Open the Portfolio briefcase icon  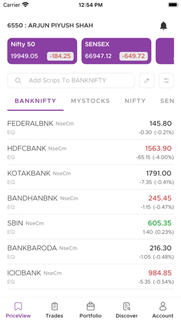point(90,306)
